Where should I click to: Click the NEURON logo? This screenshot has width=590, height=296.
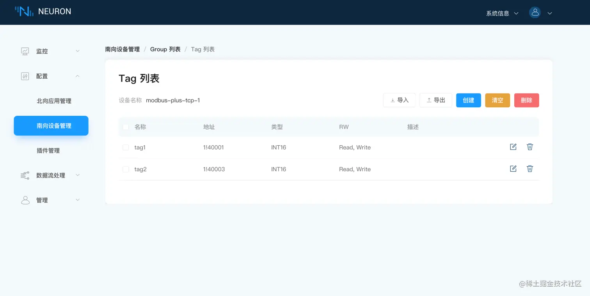pyautogui.click(x=43, y=11)
